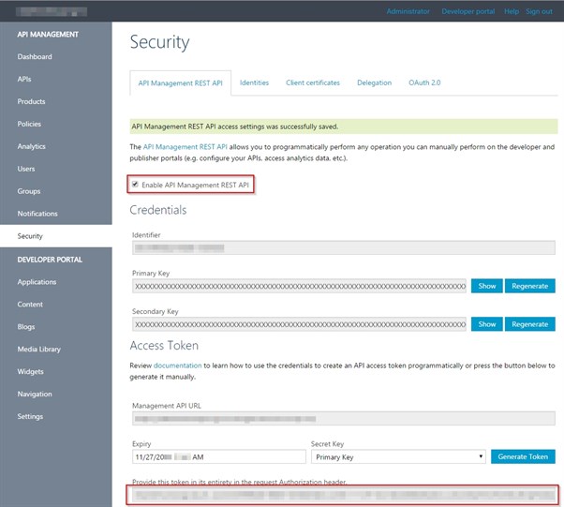Follow the API Management REST API link
Viewport: 564px width, 507px height.
186,147
